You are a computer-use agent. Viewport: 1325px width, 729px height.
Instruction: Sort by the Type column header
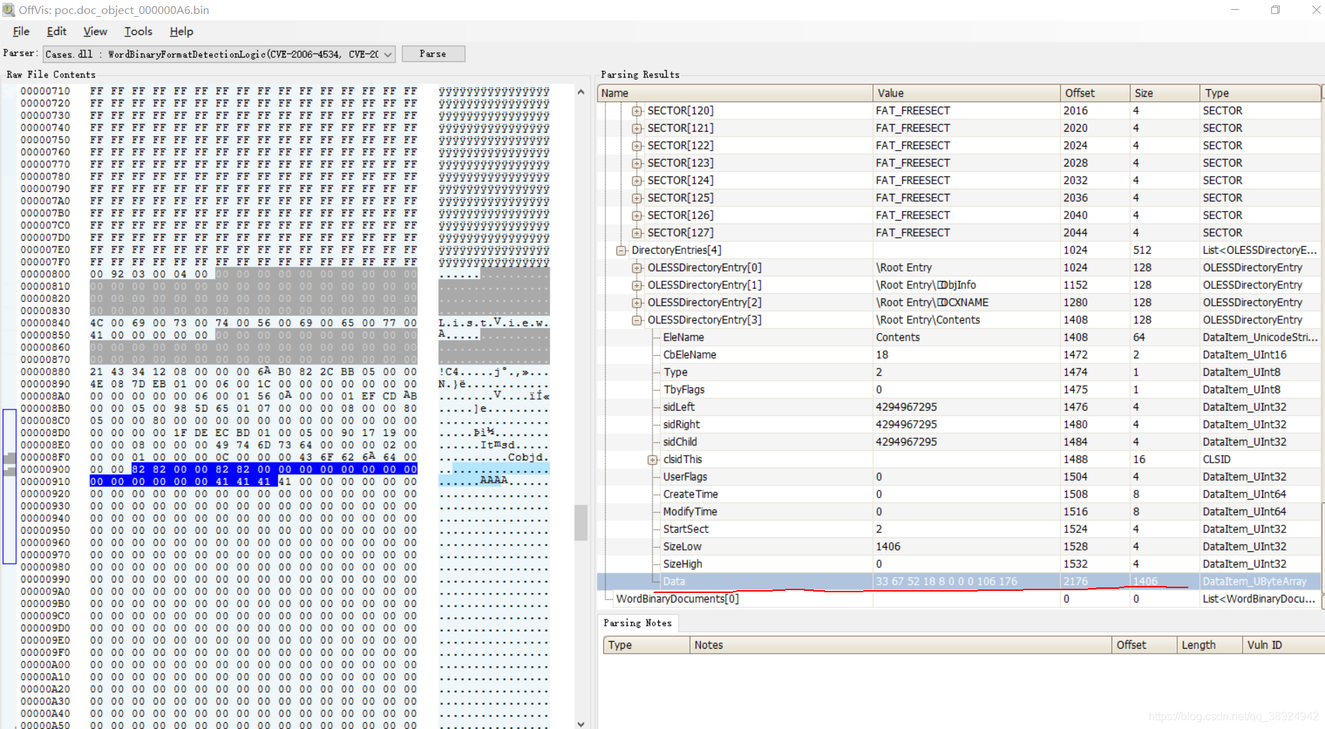pos(1260,93)
